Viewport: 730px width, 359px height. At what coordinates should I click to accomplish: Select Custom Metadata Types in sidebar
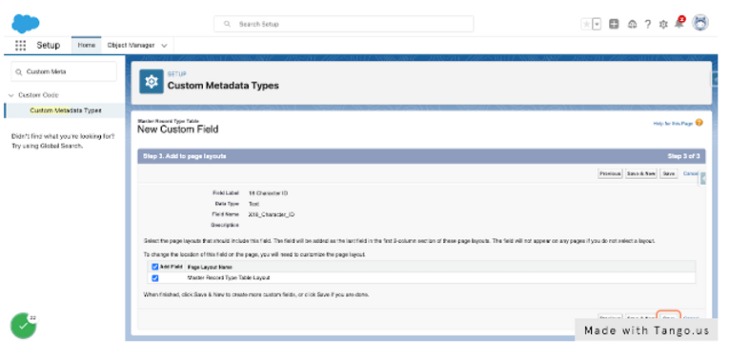click(x=66, y=110)
